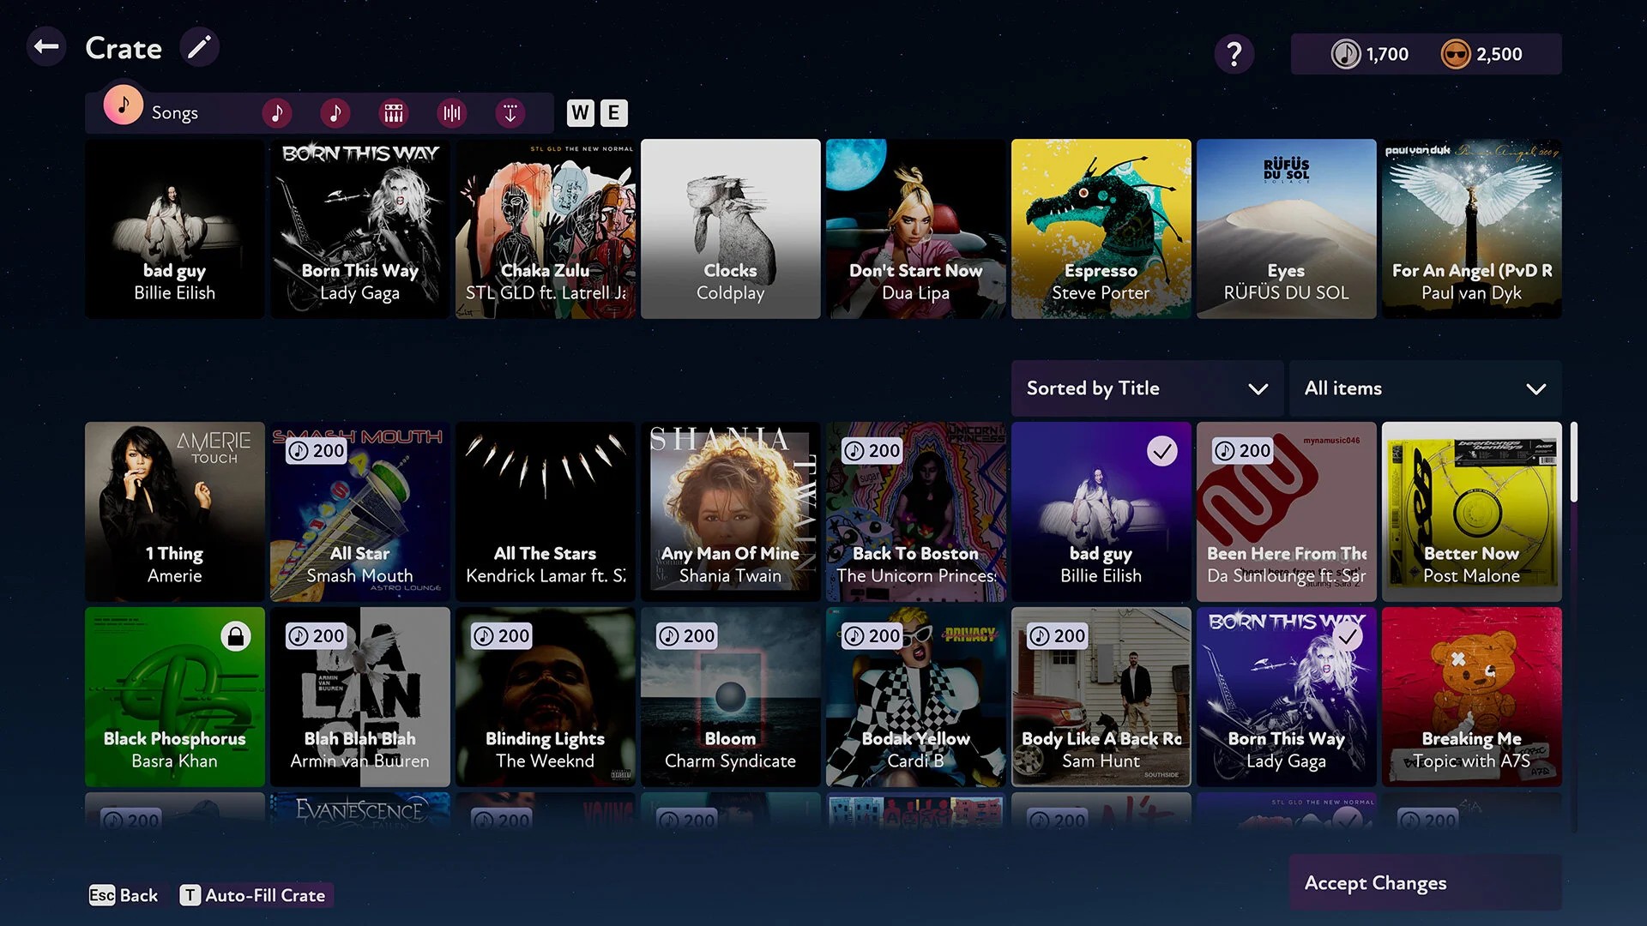This screenshot has height=926, width=1647.
Task: Select the first music note filter icon
Action: click(x=276, y=112)
